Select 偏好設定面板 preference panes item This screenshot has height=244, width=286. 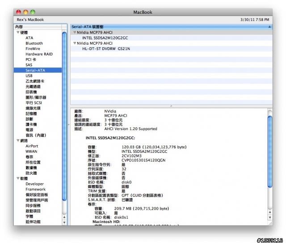(x=37, y=195)
